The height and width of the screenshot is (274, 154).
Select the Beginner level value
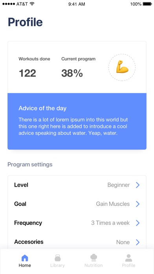coord(119,185)
